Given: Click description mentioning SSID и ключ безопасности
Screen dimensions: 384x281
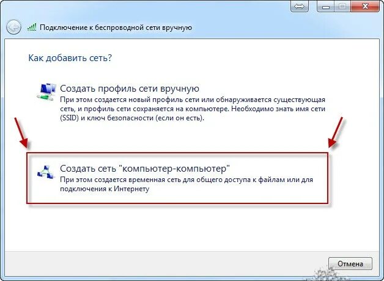Looking at the screenshot, I should click(193, 109).
